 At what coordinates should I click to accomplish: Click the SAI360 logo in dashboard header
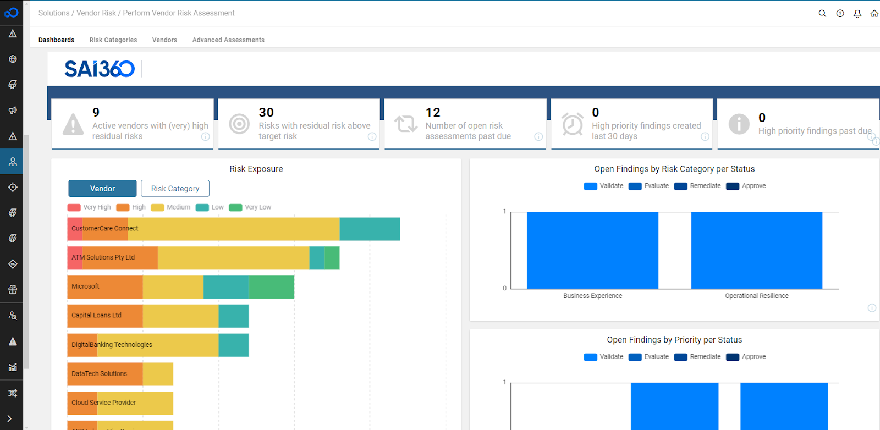coord(100,69)
